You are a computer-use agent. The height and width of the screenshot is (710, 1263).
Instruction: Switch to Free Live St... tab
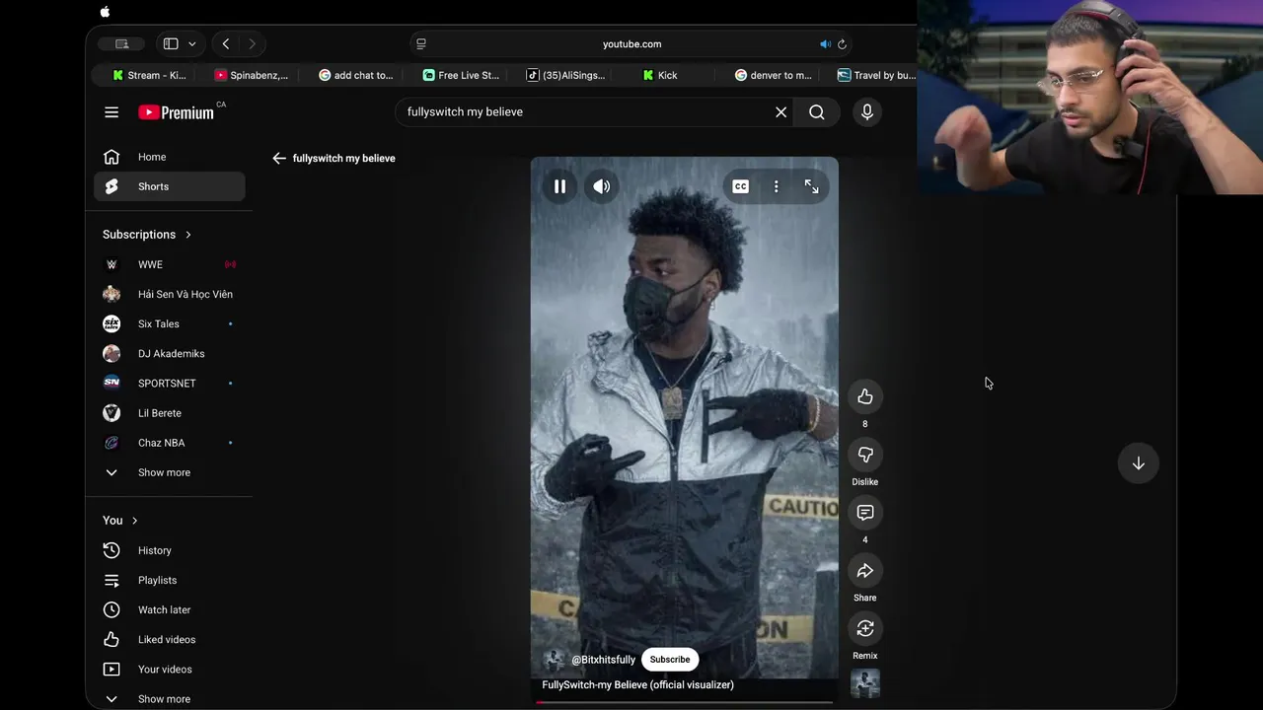tap(461, 75)
